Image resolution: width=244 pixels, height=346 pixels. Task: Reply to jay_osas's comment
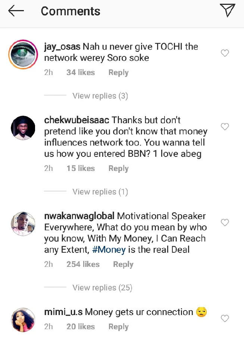tap(118, 73)
